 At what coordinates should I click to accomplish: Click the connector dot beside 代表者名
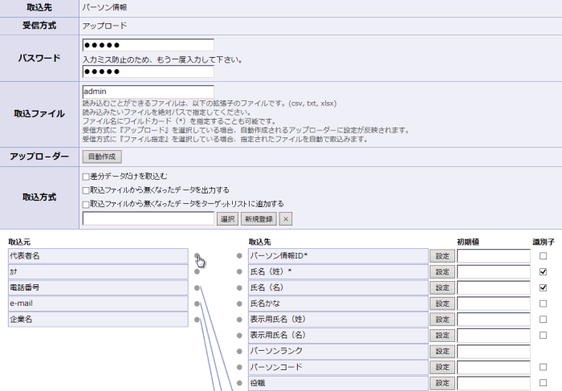(x=197, y=256)
